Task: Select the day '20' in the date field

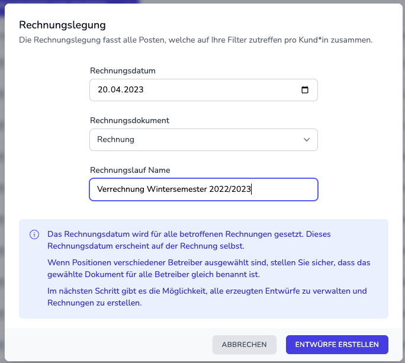Action: tap(102, 90)
